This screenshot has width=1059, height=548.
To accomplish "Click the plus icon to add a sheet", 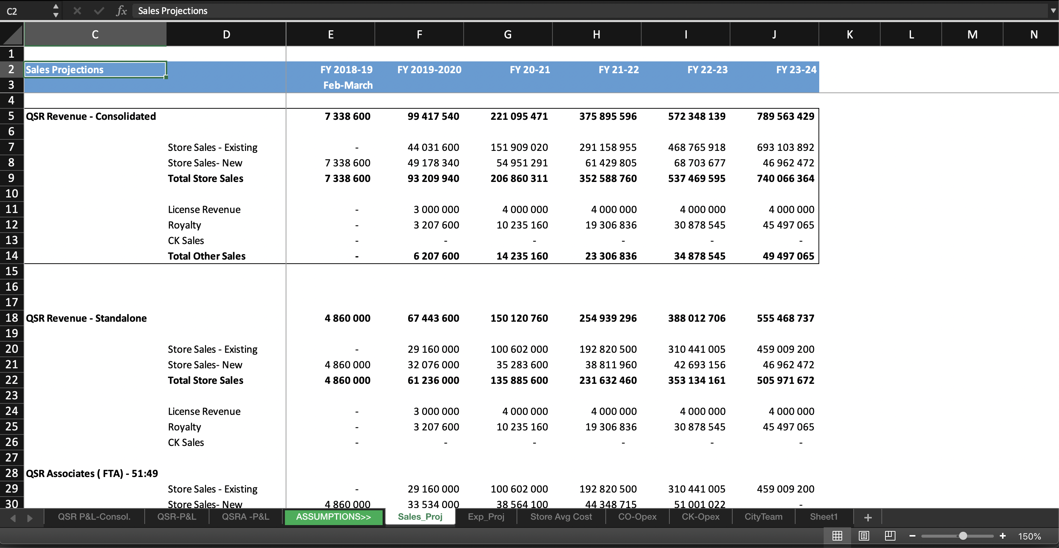I will 867,517.
